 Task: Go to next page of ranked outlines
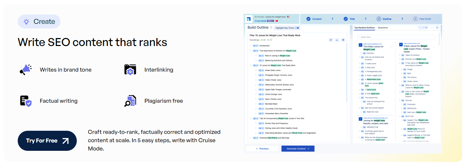point(437,27)
